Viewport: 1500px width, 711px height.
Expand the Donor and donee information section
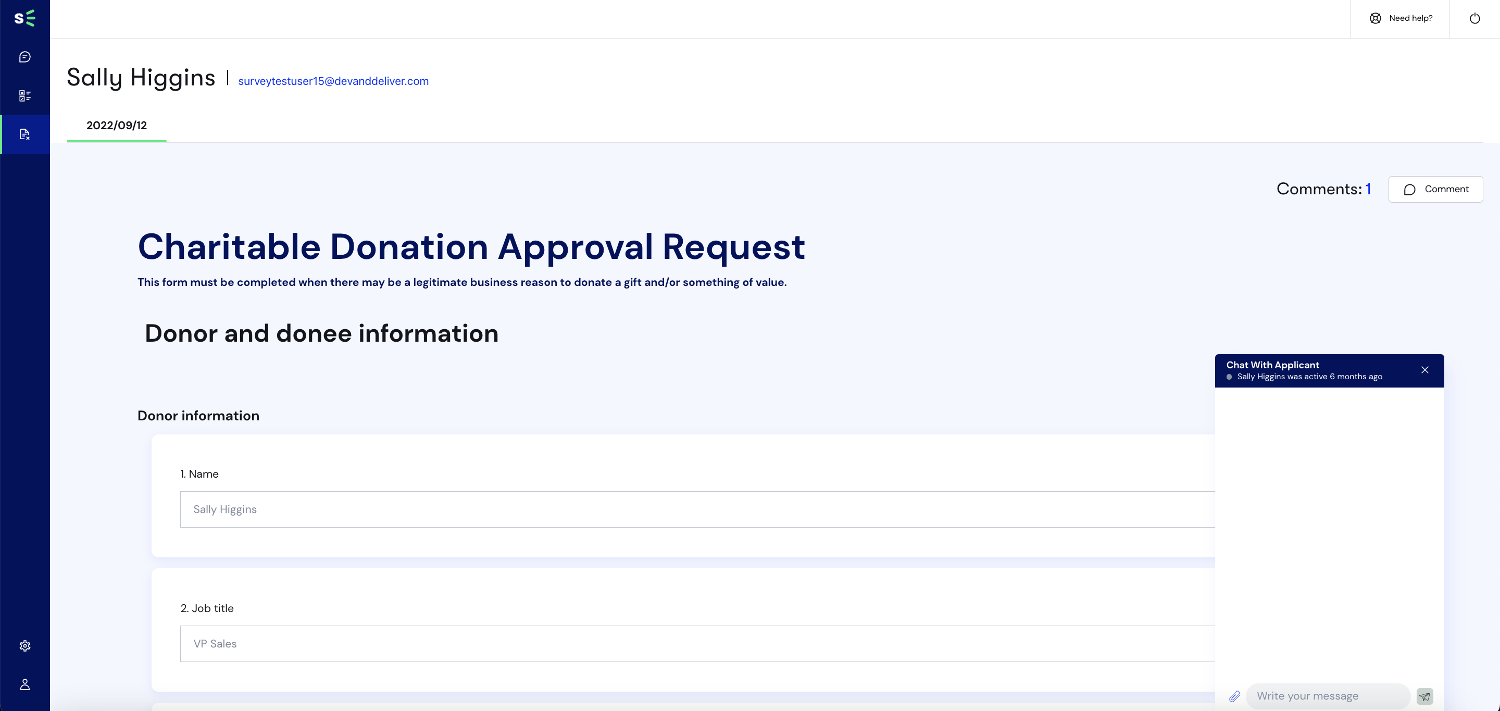click(320, 333)
